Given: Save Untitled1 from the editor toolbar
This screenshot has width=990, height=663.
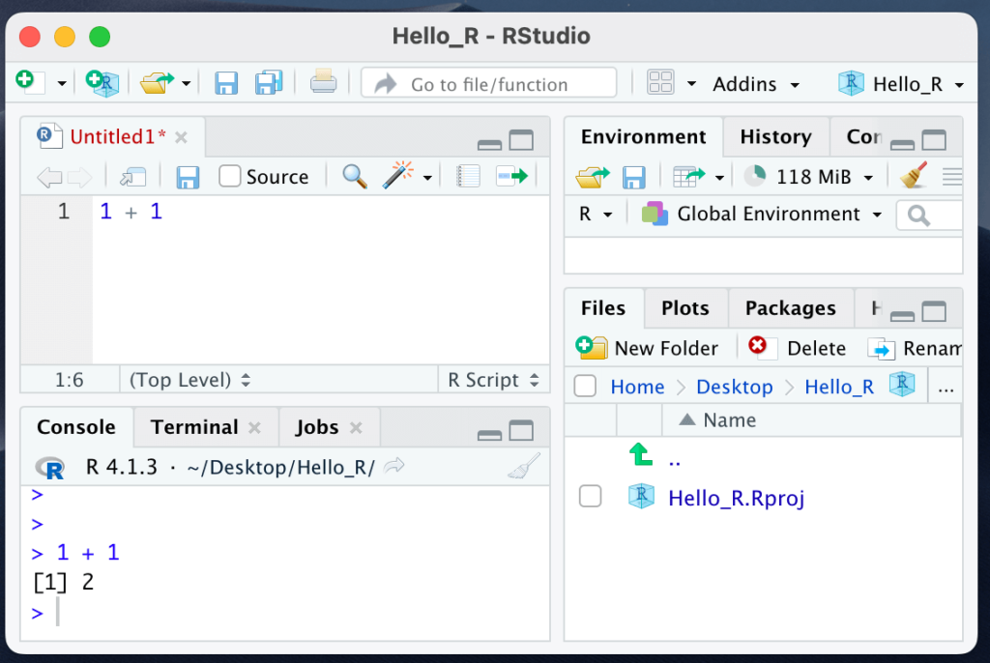Looking at the screenshot, I should pyautogui.click(x=188, y=178).
